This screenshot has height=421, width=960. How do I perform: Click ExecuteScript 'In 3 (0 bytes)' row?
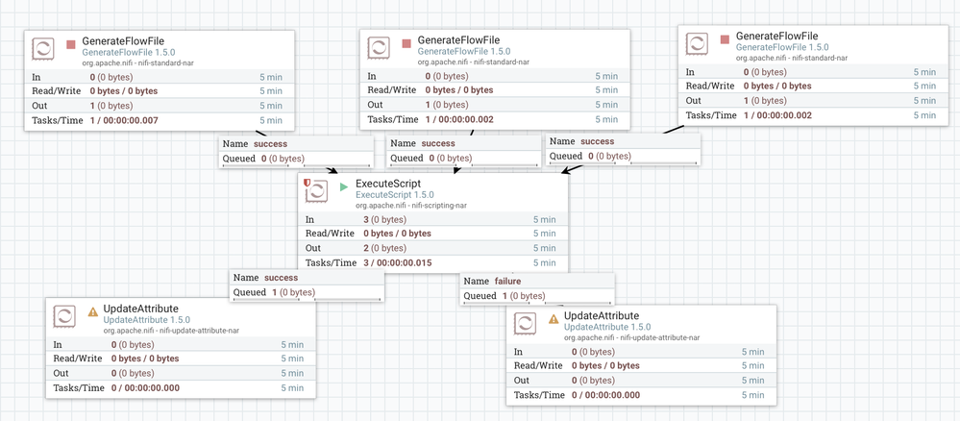[x=433, y=219]
